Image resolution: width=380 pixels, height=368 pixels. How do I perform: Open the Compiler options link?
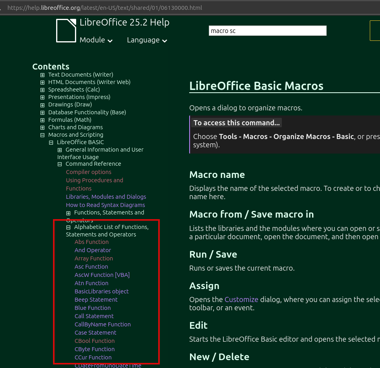pyautogui.click(x=88, y=172)
